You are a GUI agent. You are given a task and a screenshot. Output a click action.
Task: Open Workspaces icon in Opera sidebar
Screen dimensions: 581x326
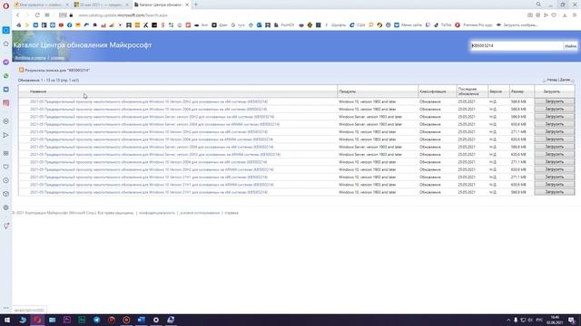pyautogui.click(x=6, y=30)
